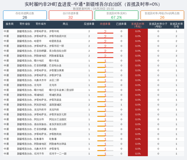Click the 数据更新时间 04月29日 15:16 text
This screenshot has height=160, width=187.
[93, 9]
